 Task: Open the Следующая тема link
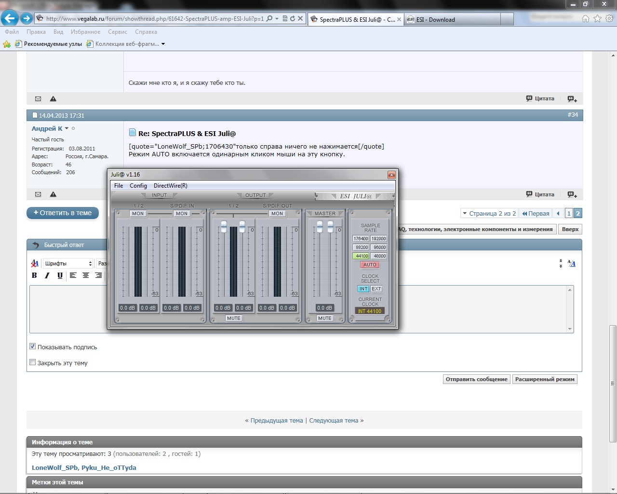coord(334,421)
